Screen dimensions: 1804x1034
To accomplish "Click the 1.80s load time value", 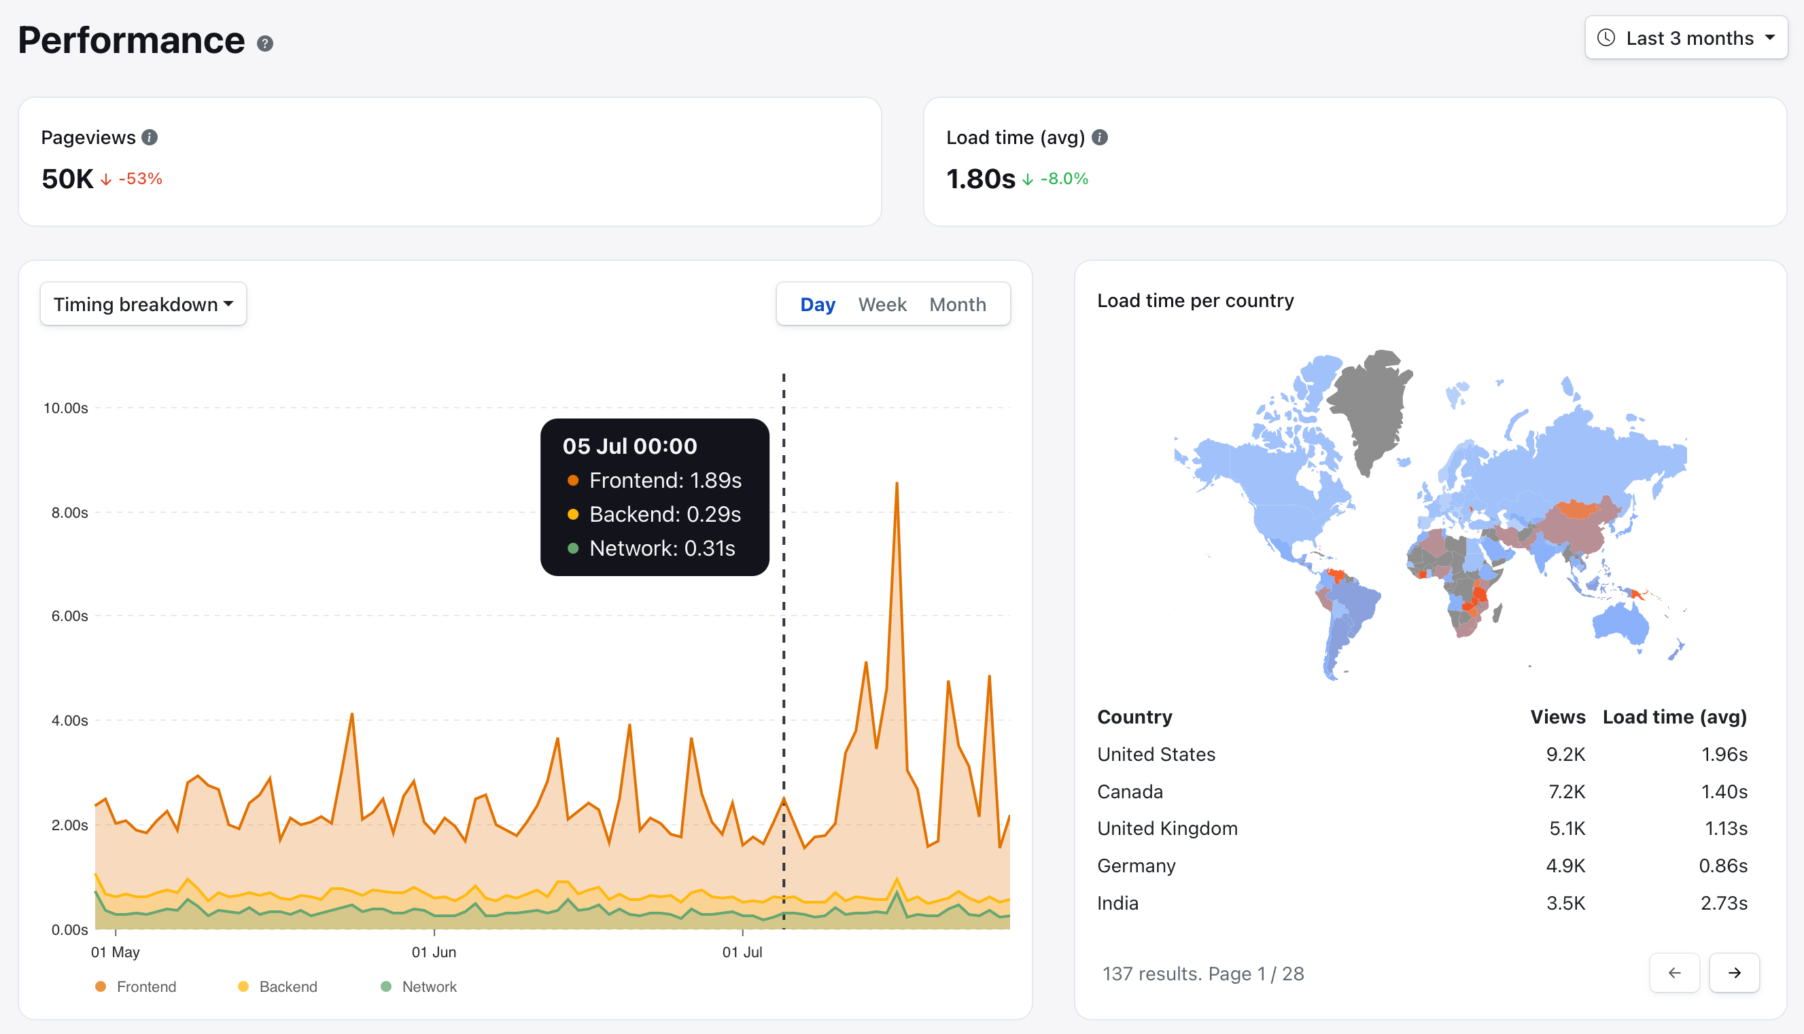I will pos(981,178).
